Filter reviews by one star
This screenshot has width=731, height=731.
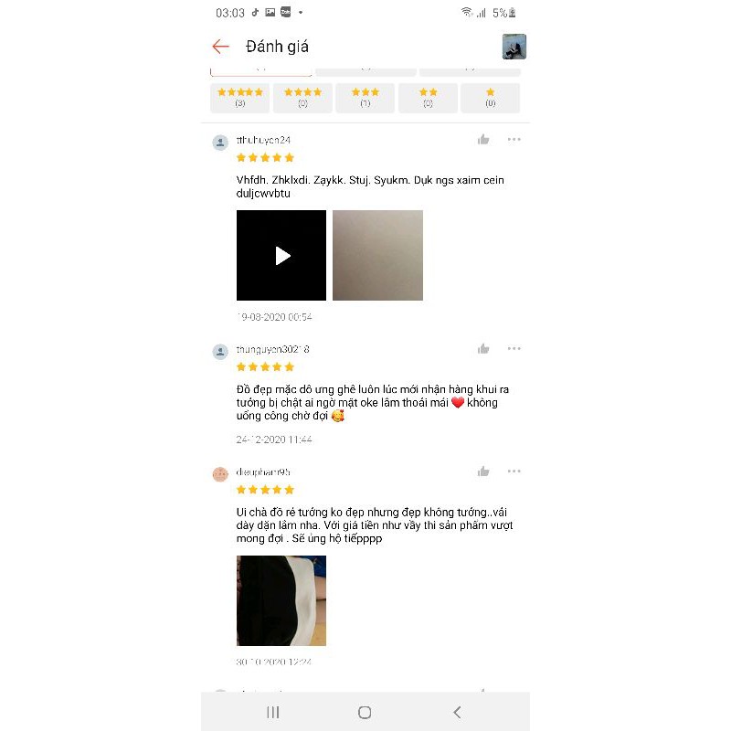(490, 98)
